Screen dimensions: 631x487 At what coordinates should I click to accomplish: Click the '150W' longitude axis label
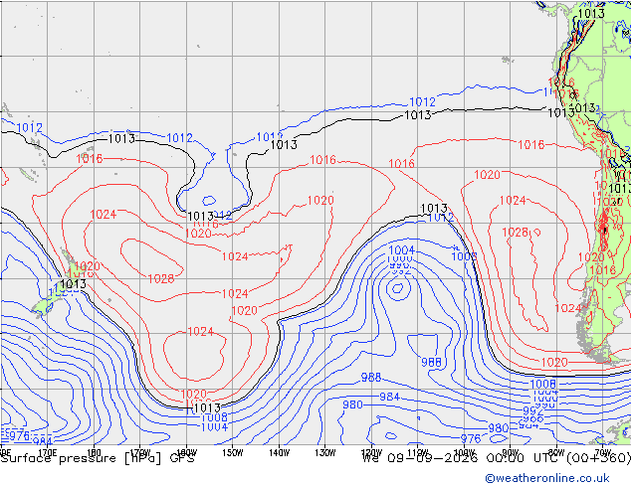click(x=233, y=453)
